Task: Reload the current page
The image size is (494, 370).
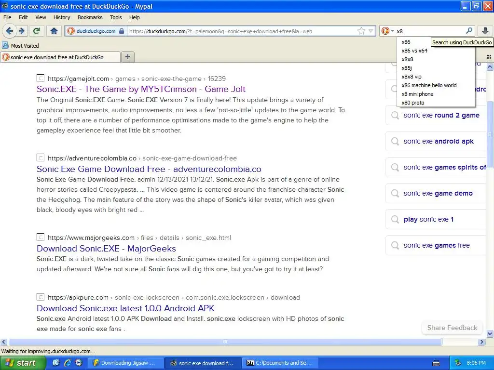Action: [37, 31]
